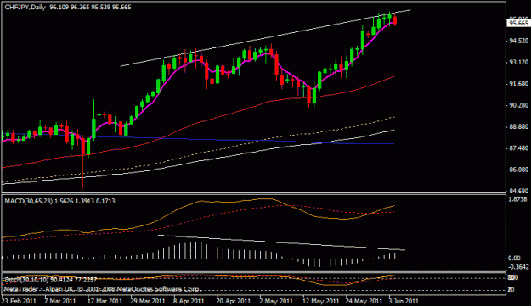
Task: Click the 2 May 2011 date label
Action: 276,301
